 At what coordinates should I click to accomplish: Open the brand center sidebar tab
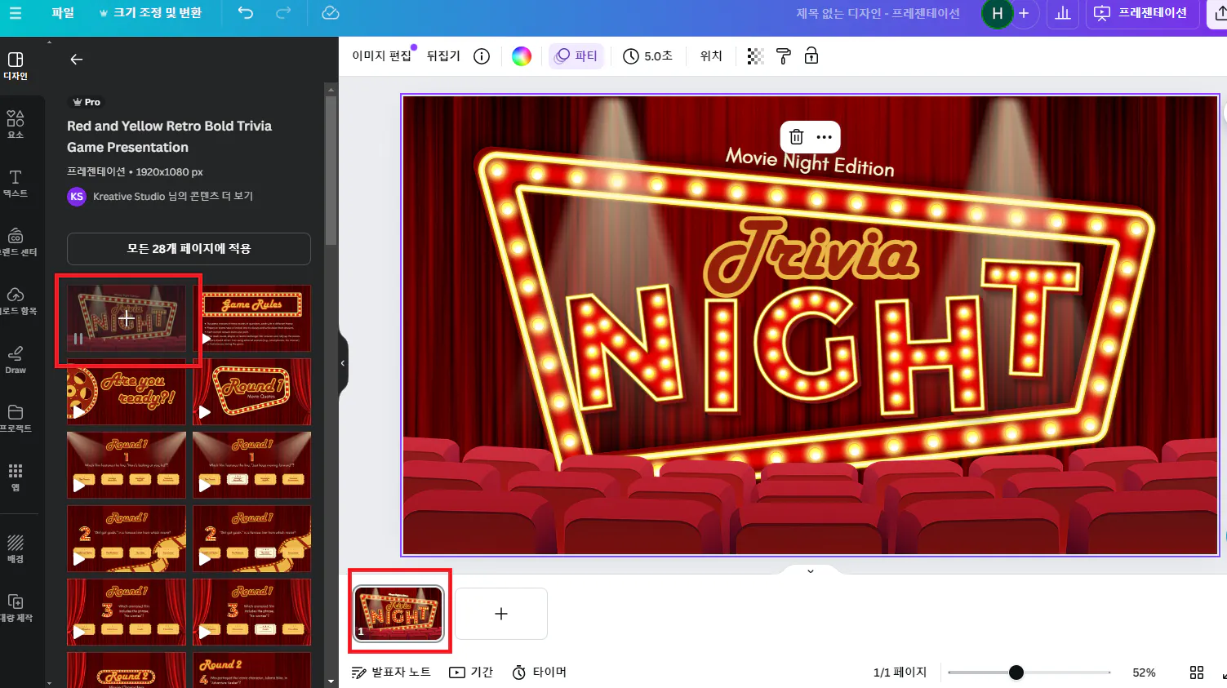[x=16, y=242]
